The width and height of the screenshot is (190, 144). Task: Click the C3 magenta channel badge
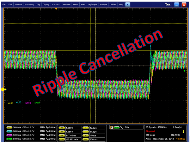[10, 135]
